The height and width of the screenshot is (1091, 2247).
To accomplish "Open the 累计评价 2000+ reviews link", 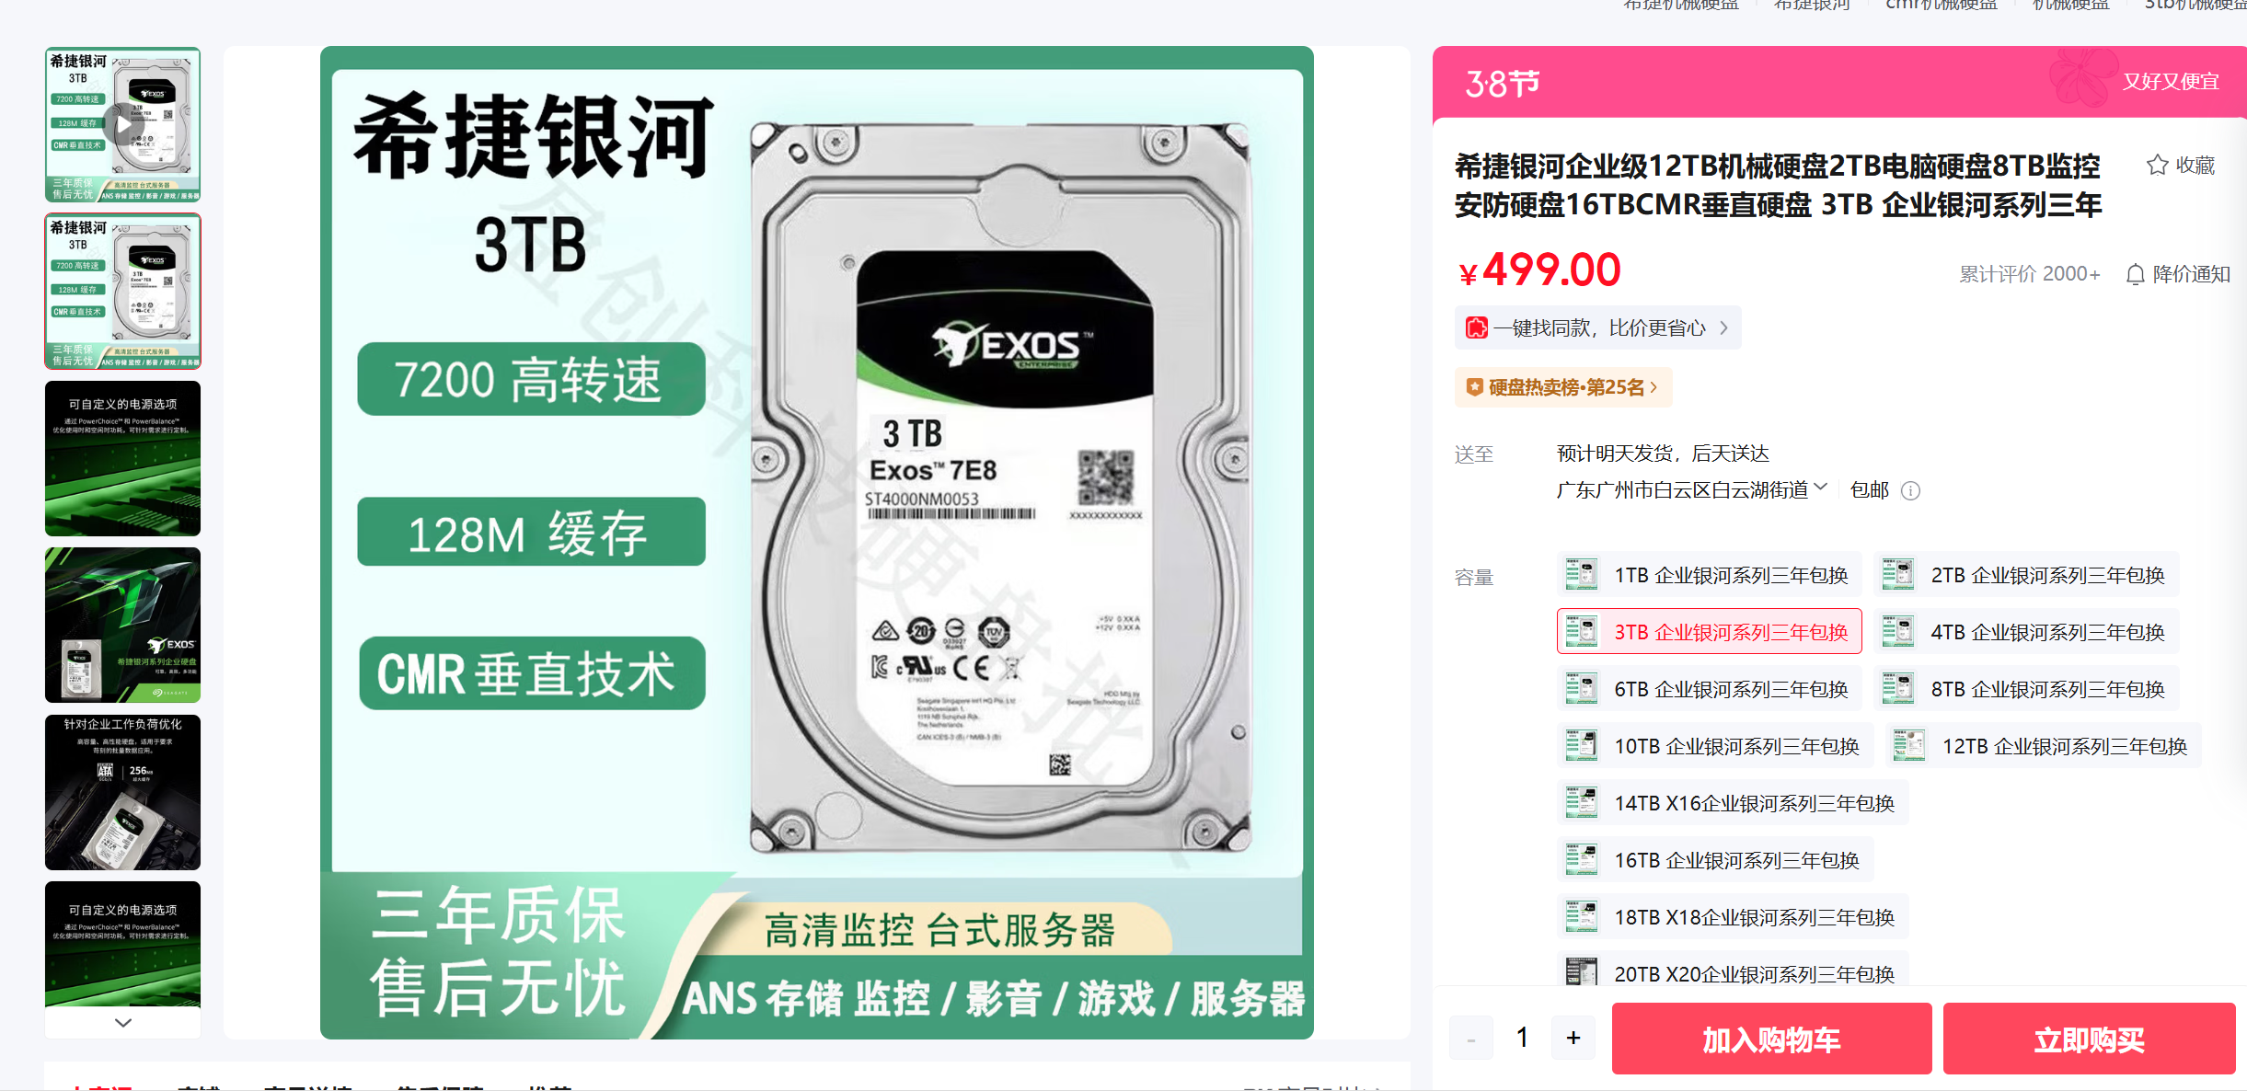I will (2029, 274).
